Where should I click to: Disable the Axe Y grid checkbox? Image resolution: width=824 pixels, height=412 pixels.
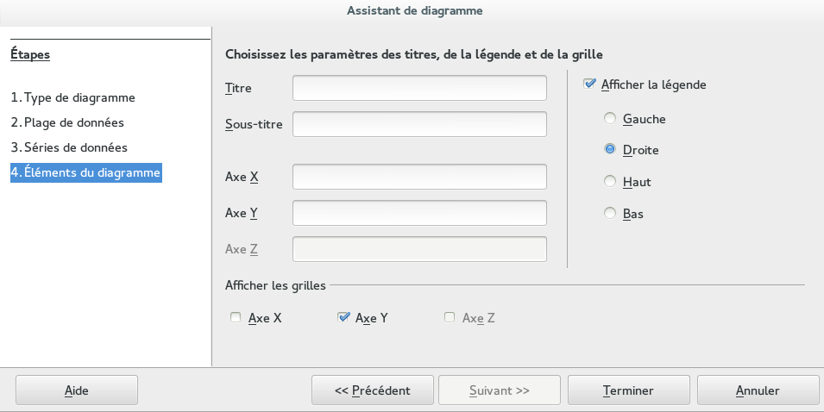[343, 318]
